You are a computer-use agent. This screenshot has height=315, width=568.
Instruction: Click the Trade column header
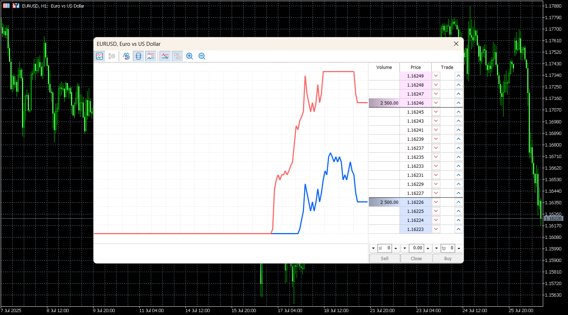coord(447,67)
